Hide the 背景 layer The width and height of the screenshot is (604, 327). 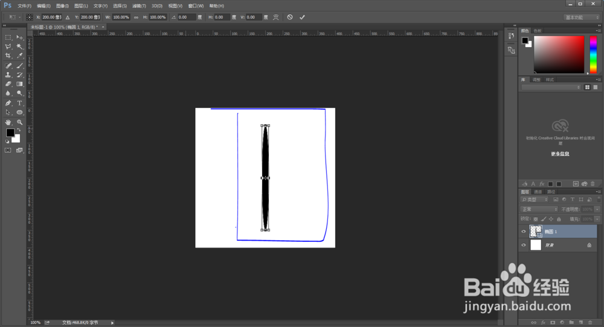tap(524, 245)
